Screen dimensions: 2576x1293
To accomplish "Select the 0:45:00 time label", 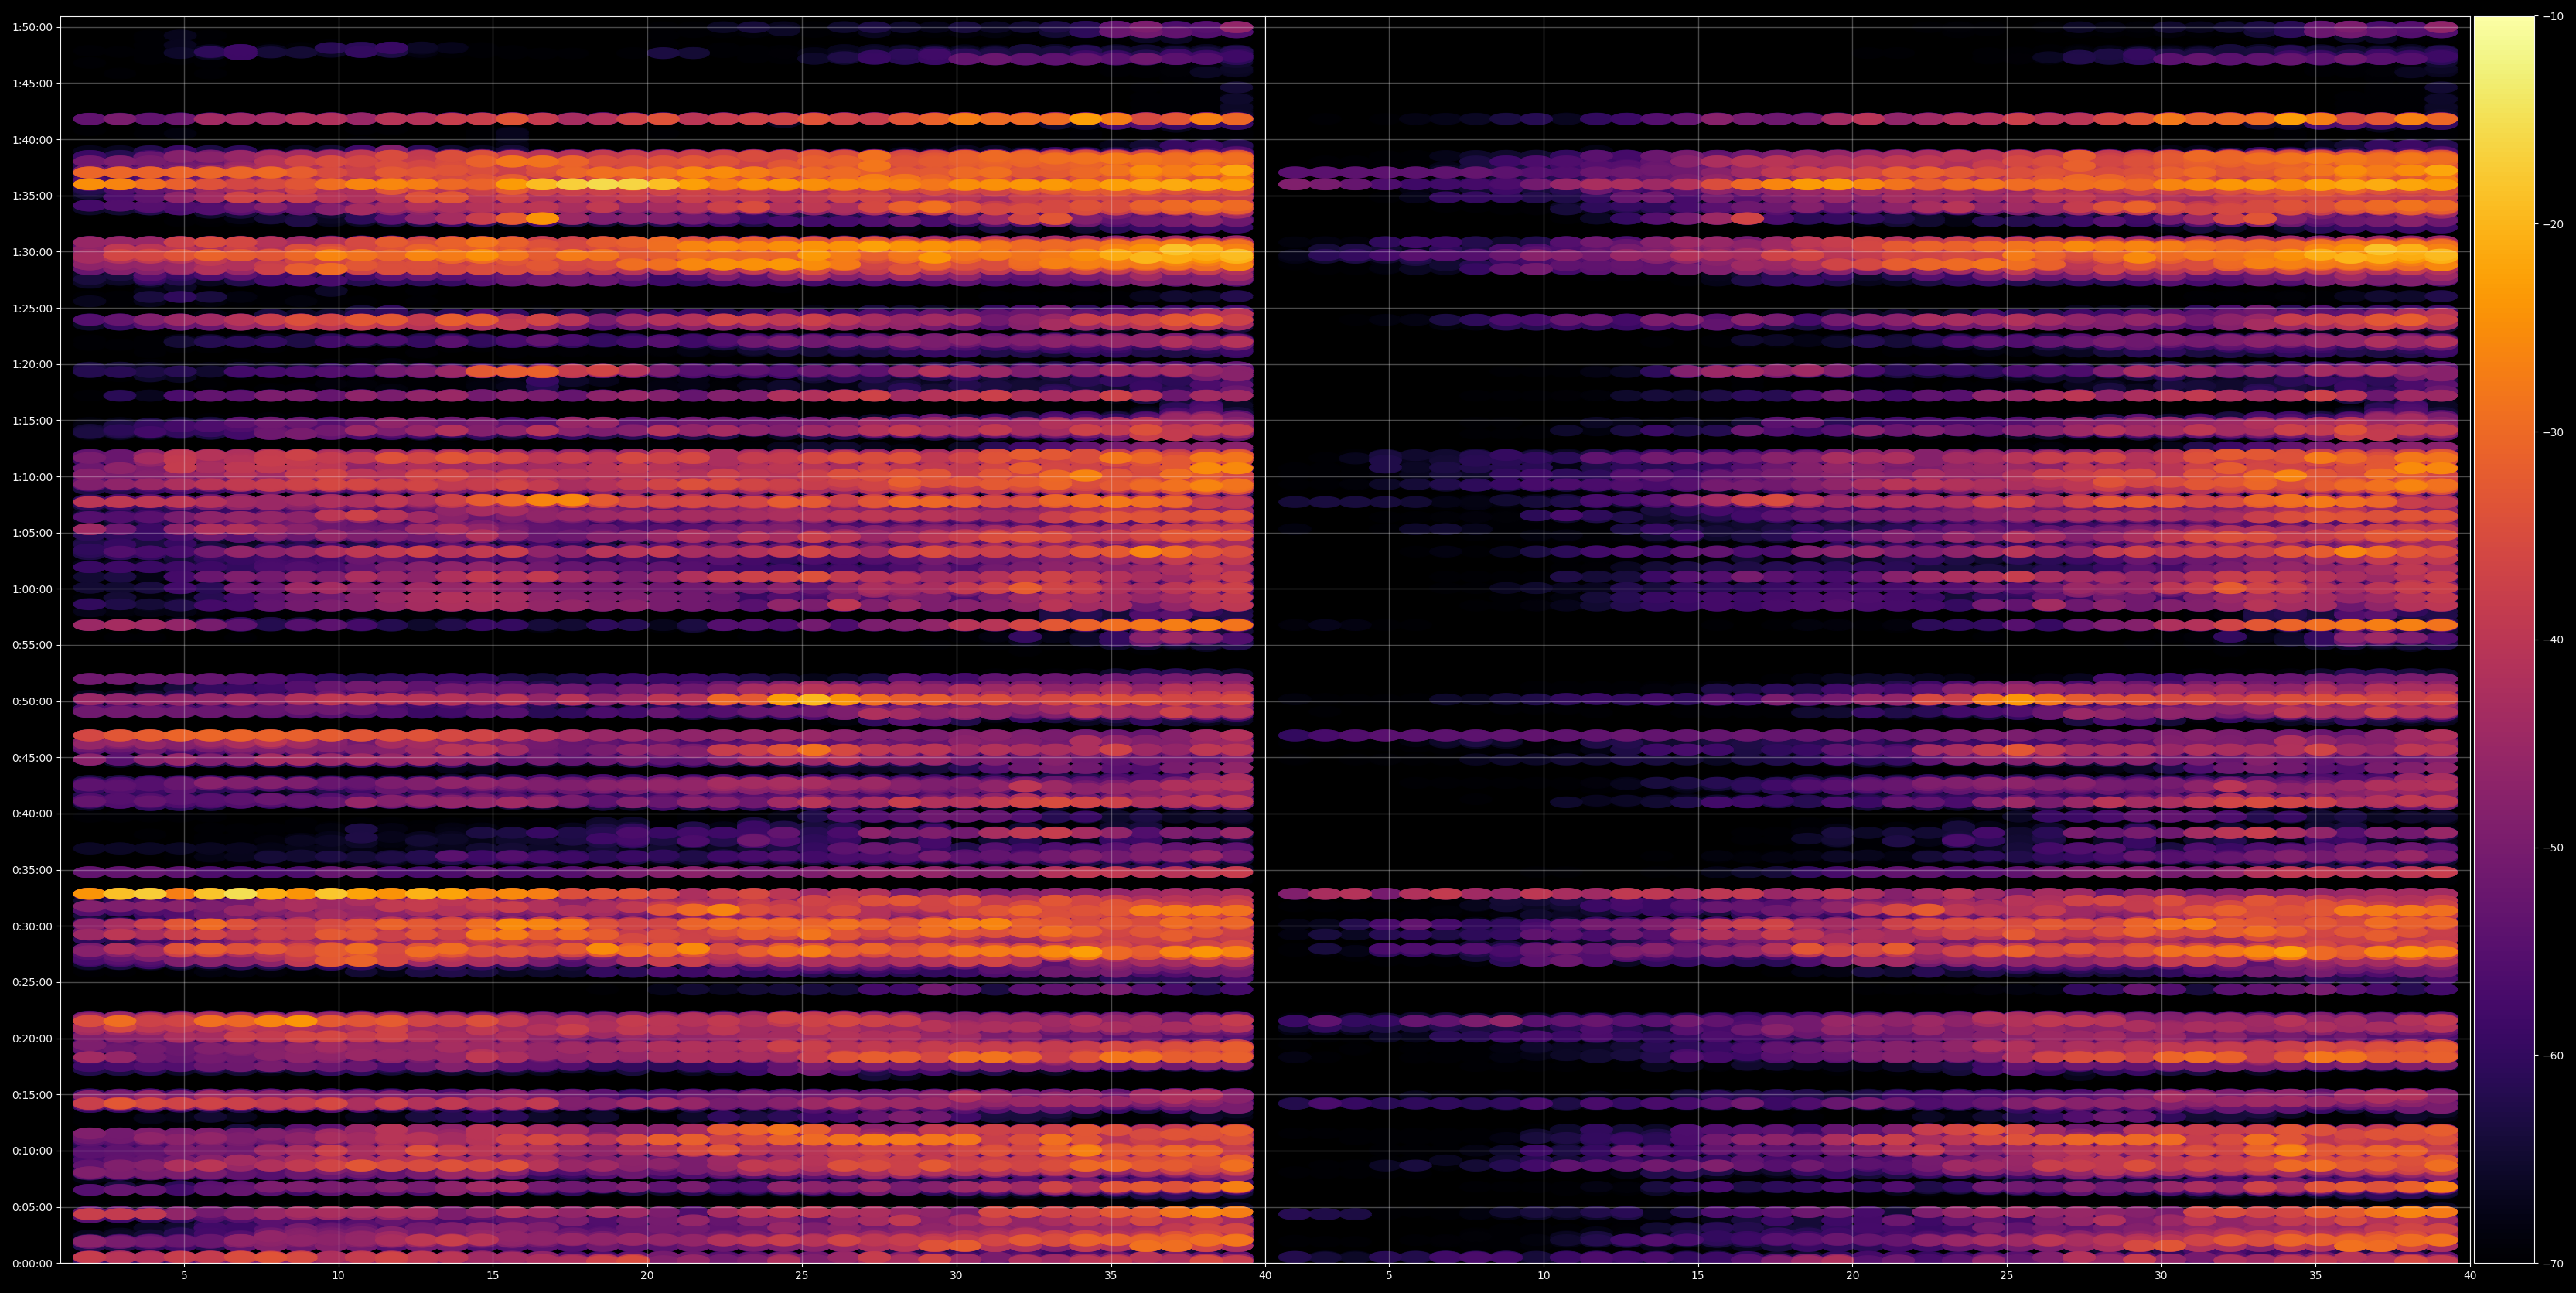I will (32, 758).
